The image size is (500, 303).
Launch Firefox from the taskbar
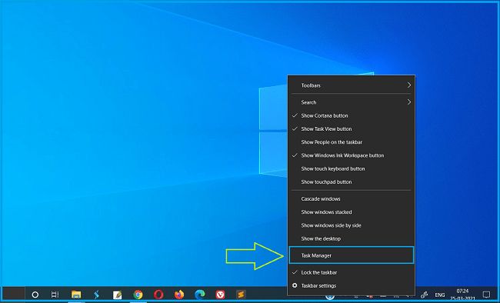(179, 295)
